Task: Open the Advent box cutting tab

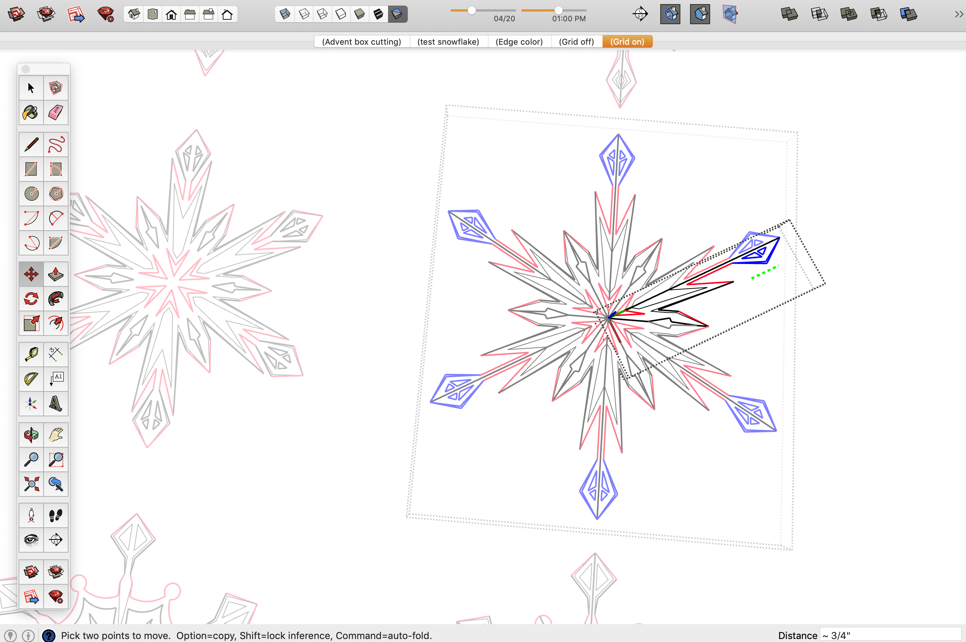Action: click(x=362, y=42)
